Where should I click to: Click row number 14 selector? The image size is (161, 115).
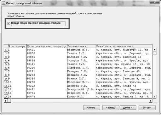click(6, 97)
